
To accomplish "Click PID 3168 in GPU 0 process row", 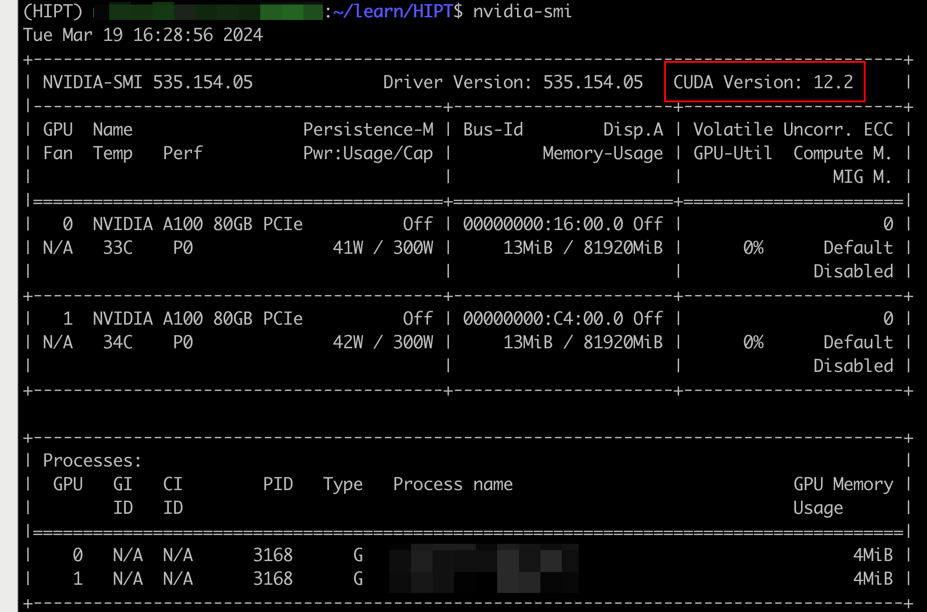I will point(273,555).
